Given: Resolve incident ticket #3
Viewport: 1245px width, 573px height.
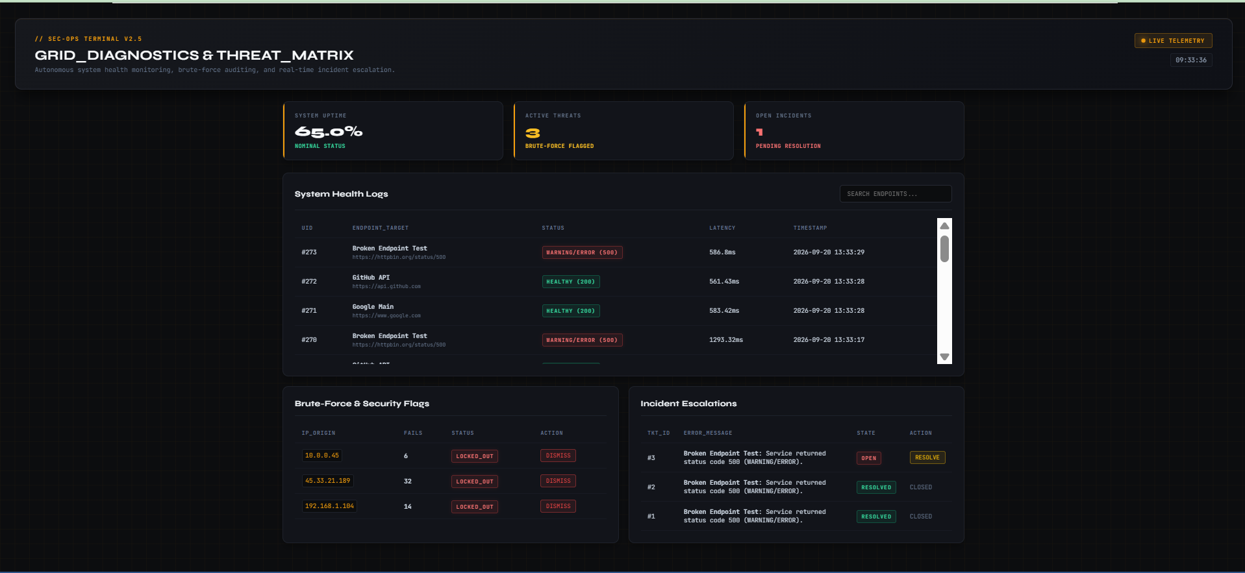Looking at the screenshot, I should (927, 457).
